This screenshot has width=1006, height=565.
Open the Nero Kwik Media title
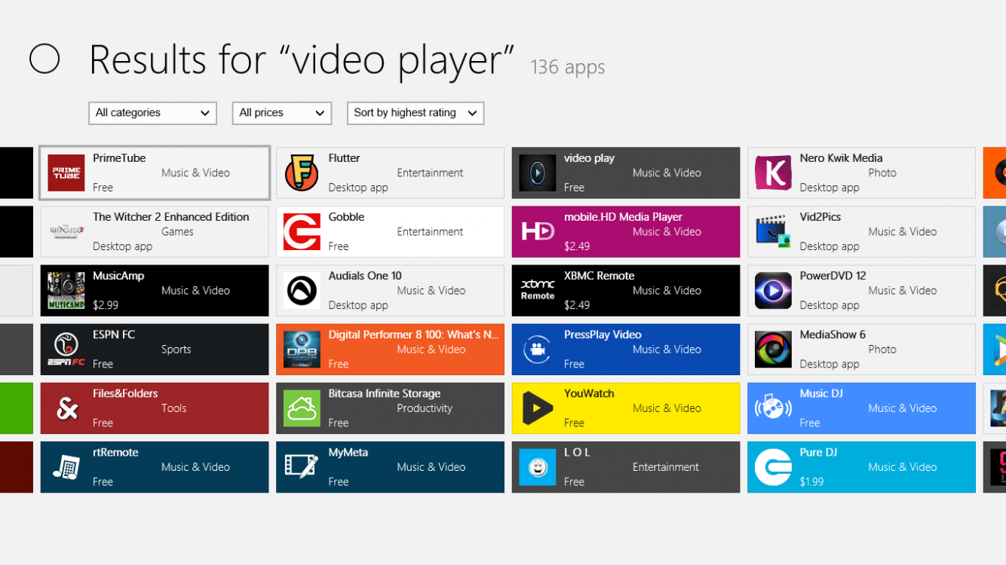[x=841, y=158]
